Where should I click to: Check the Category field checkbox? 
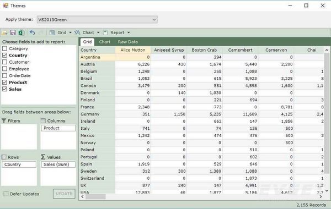(4, 48)
